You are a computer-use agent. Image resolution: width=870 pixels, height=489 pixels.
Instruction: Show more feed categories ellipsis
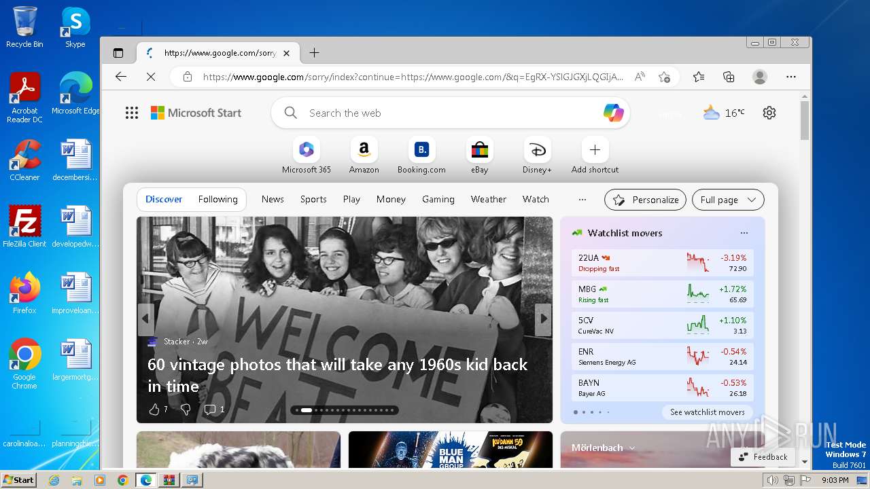582,200
